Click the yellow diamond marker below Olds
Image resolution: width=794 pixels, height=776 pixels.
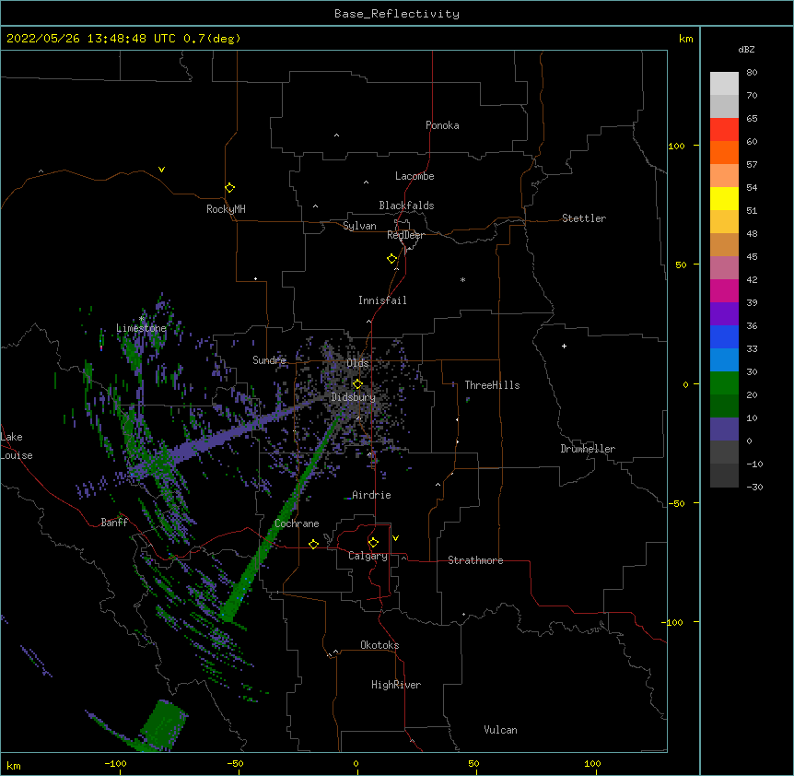coord(357,383)
